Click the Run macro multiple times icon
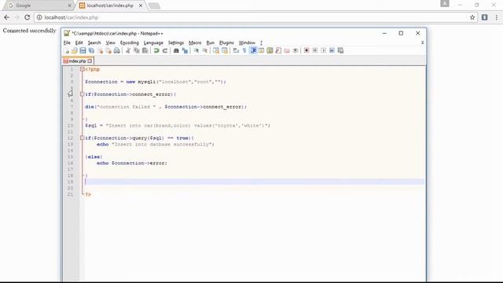The height and width of the screenshot is (283, 503). click(x=332, y=50)
